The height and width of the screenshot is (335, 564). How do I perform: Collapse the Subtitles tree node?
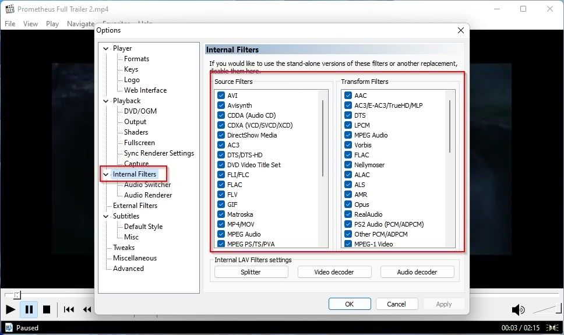click(106, 216)
